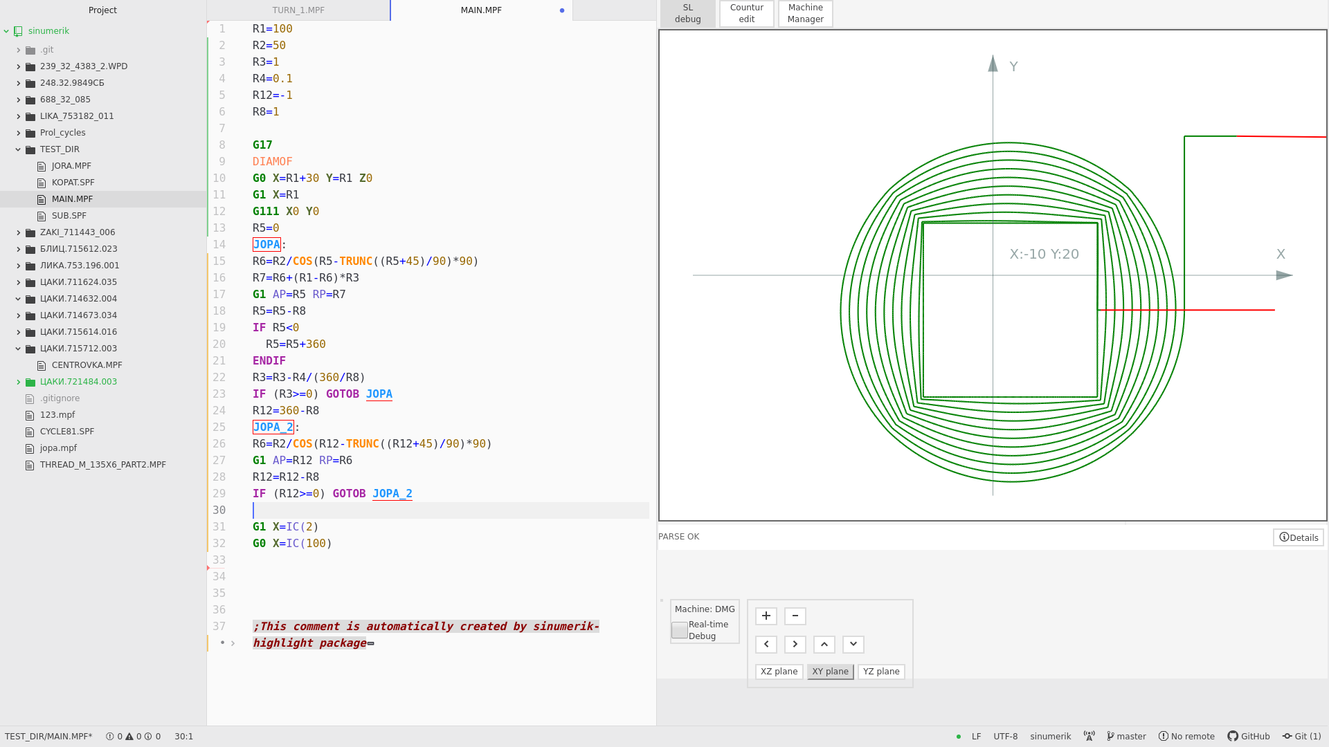This screenshot has width=1329, height=747.
Task: Click the master git branch indicator
Action: (x=1126, y=737)
